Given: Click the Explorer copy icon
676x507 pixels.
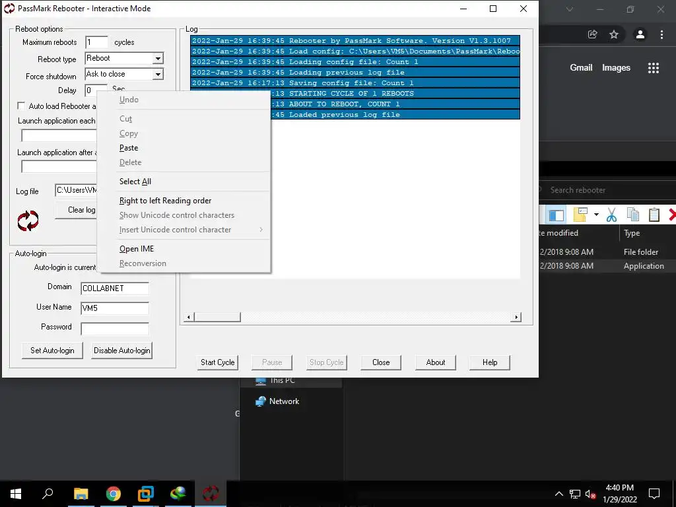Looking at the screenshot, I should click(633, 215).
